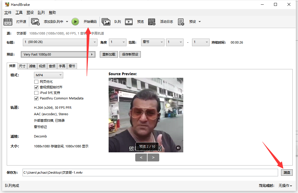Click the Preview film frame icon
This screenshot has height=193, width=298.
tap(129, 22)
